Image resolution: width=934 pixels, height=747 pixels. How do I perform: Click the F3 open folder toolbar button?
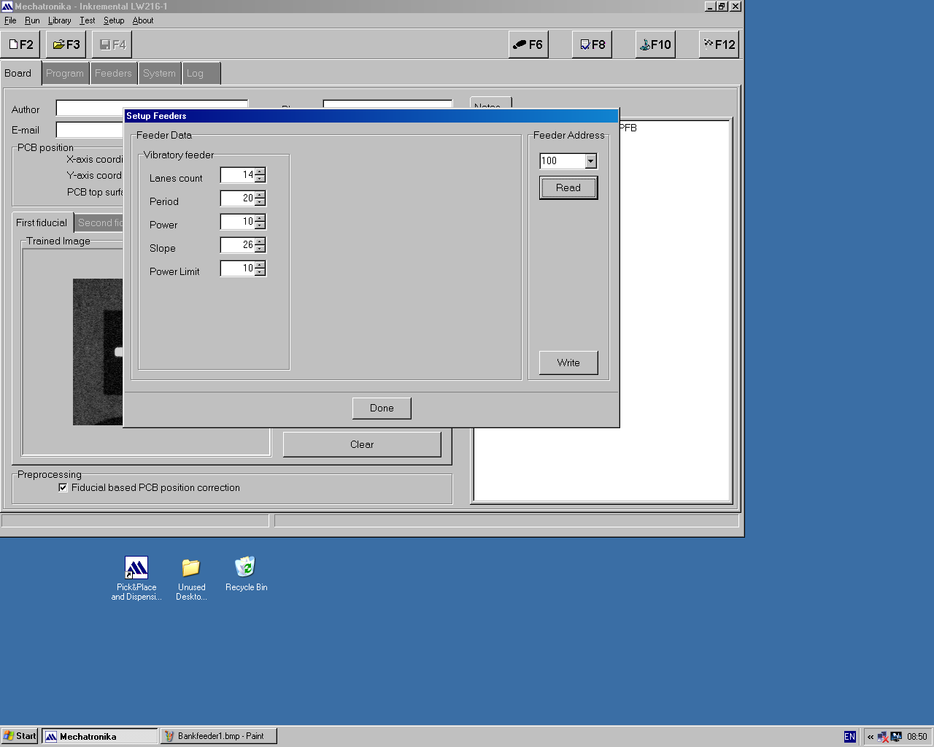click(66, 44)
